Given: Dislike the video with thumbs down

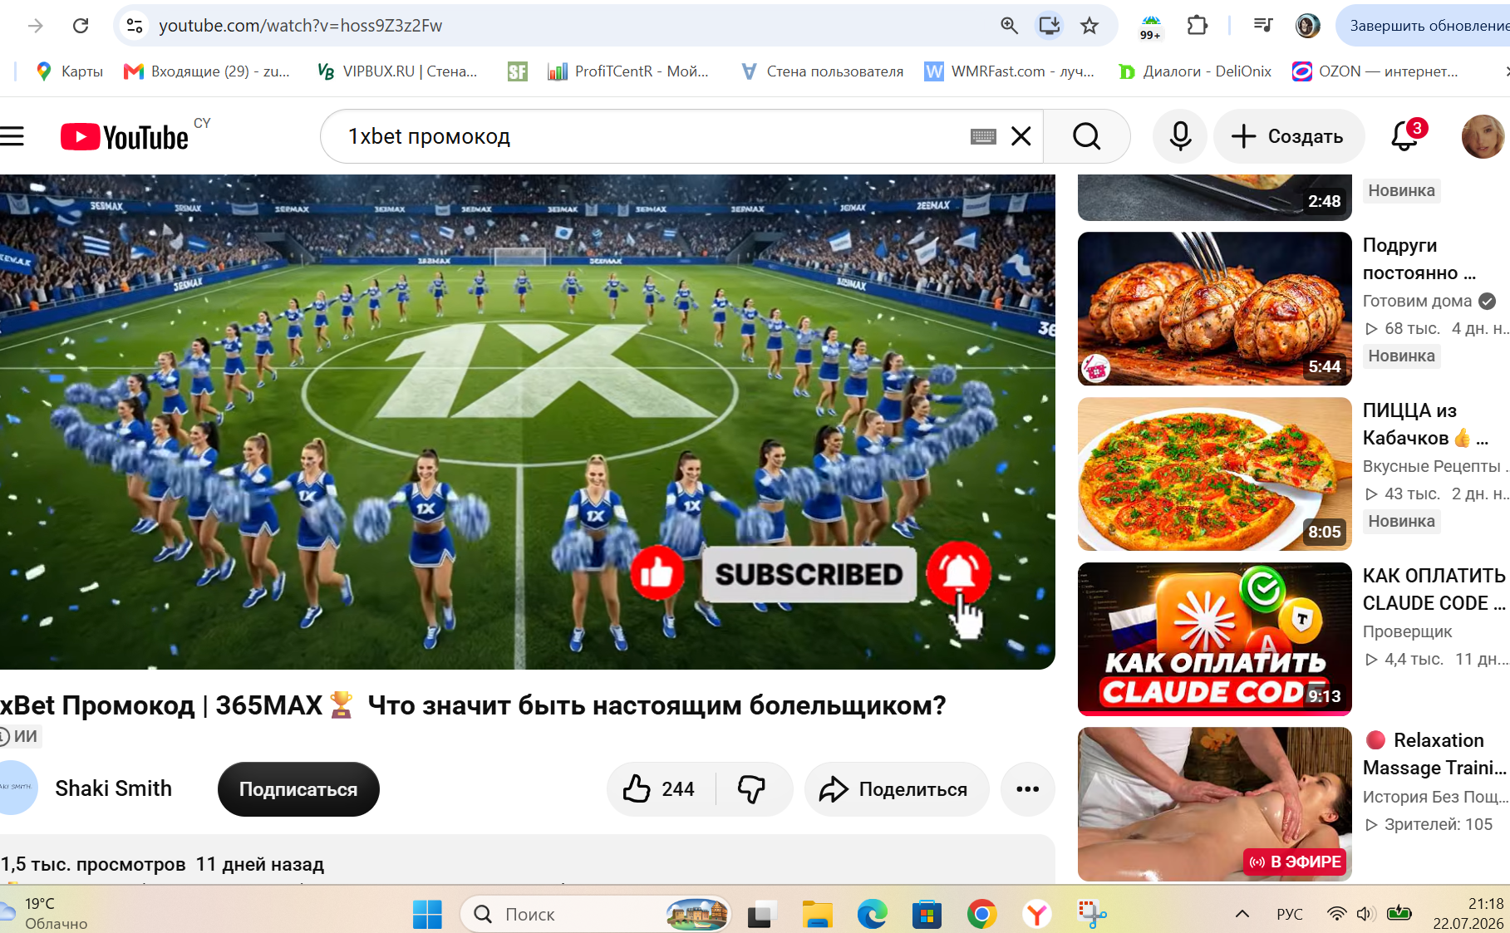Looking at the screenshot, I should point(753,789).
